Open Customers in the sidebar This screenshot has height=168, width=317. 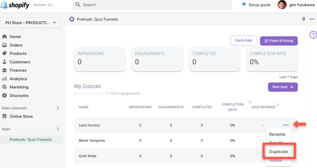click(x=20, y=62)
